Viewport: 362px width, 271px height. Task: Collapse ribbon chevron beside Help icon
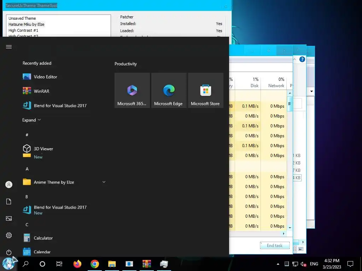295,59
